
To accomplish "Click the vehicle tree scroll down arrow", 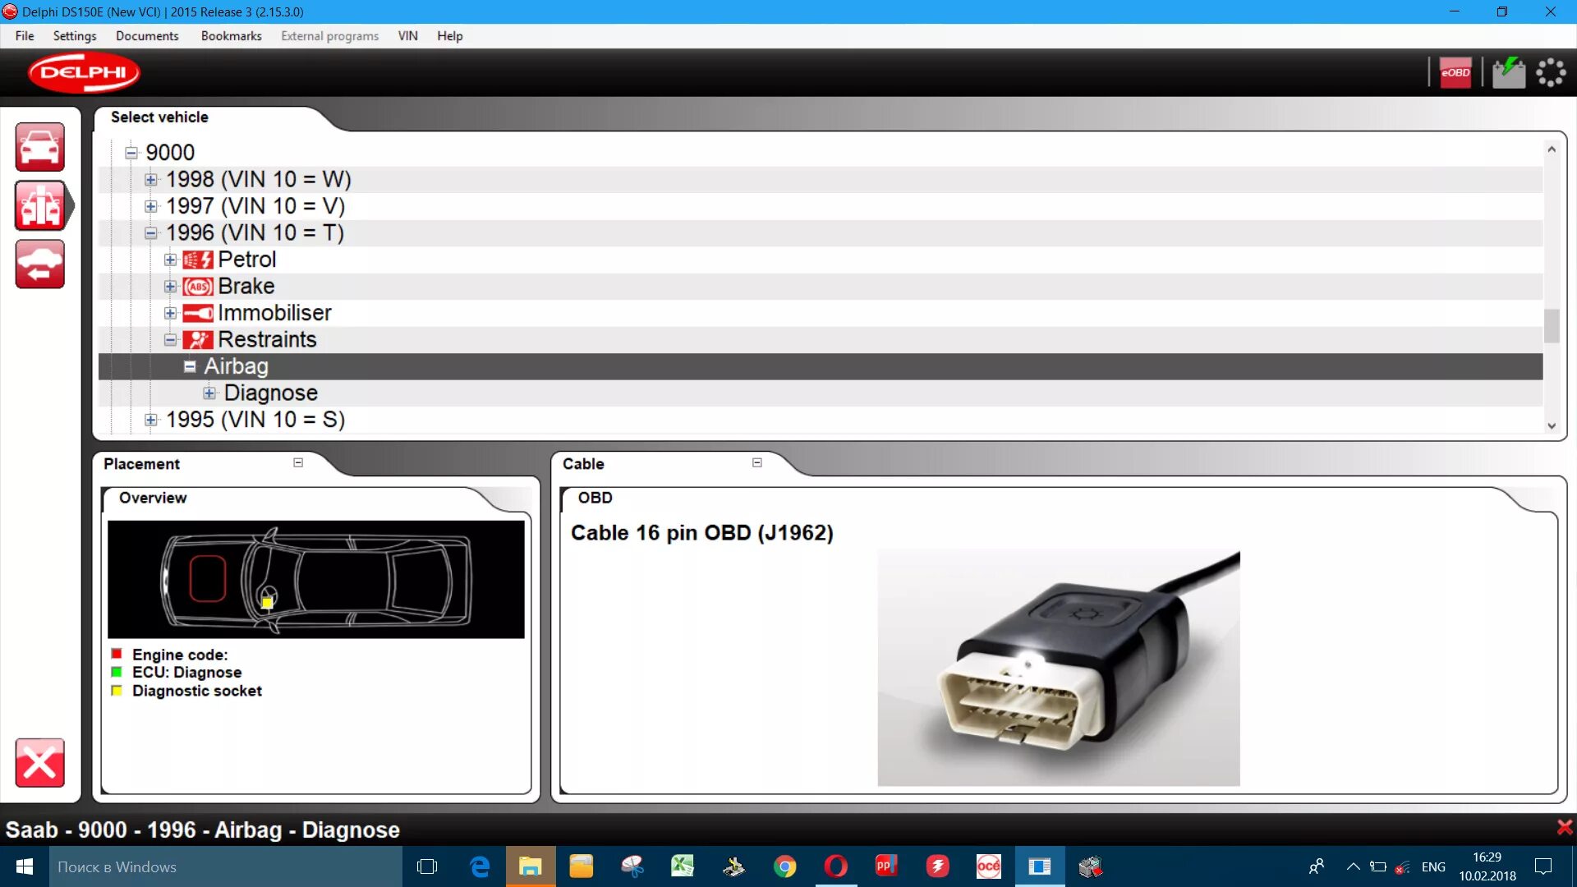I will [x=1552, y=425].
